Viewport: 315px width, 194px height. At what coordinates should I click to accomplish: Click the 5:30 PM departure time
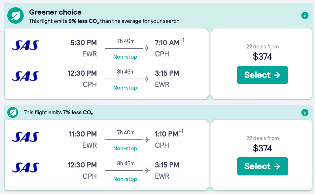click(83, 43)
